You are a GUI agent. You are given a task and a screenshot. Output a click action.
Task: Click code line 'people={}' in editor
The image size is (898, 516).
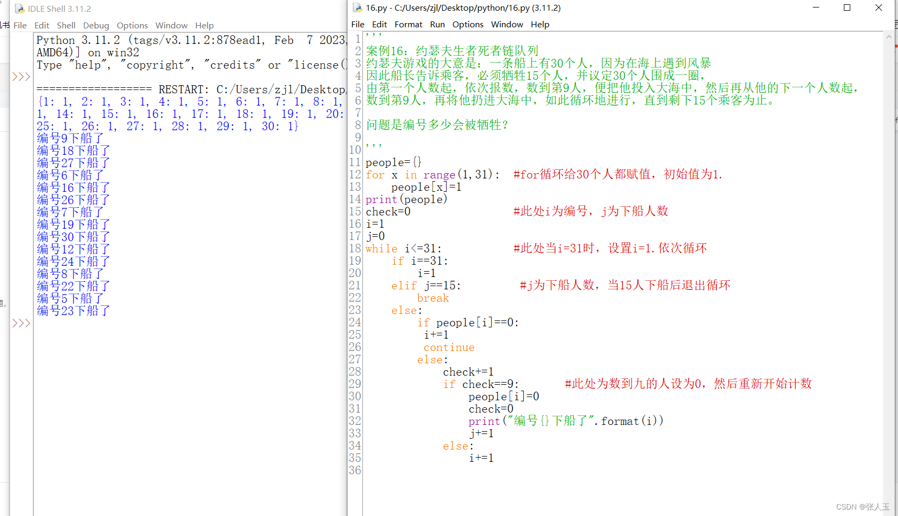pyautogui.click(x=394, y=162)
